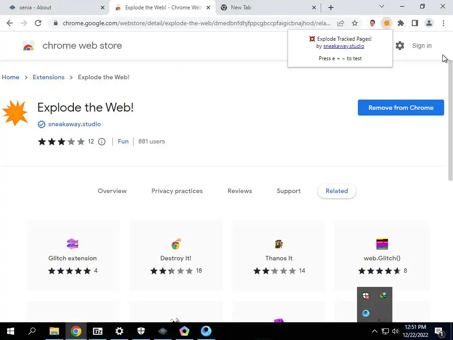This screenshot has height=340, width=453.
Task: Click the chrome web store rainbow logo
Action: pos(28,46)
